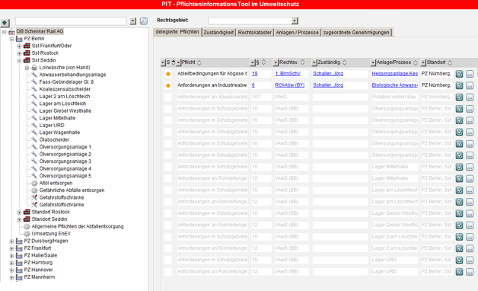
Task: Click into the tree search input field
Action: pyautogui.click(x=71, y=21)
